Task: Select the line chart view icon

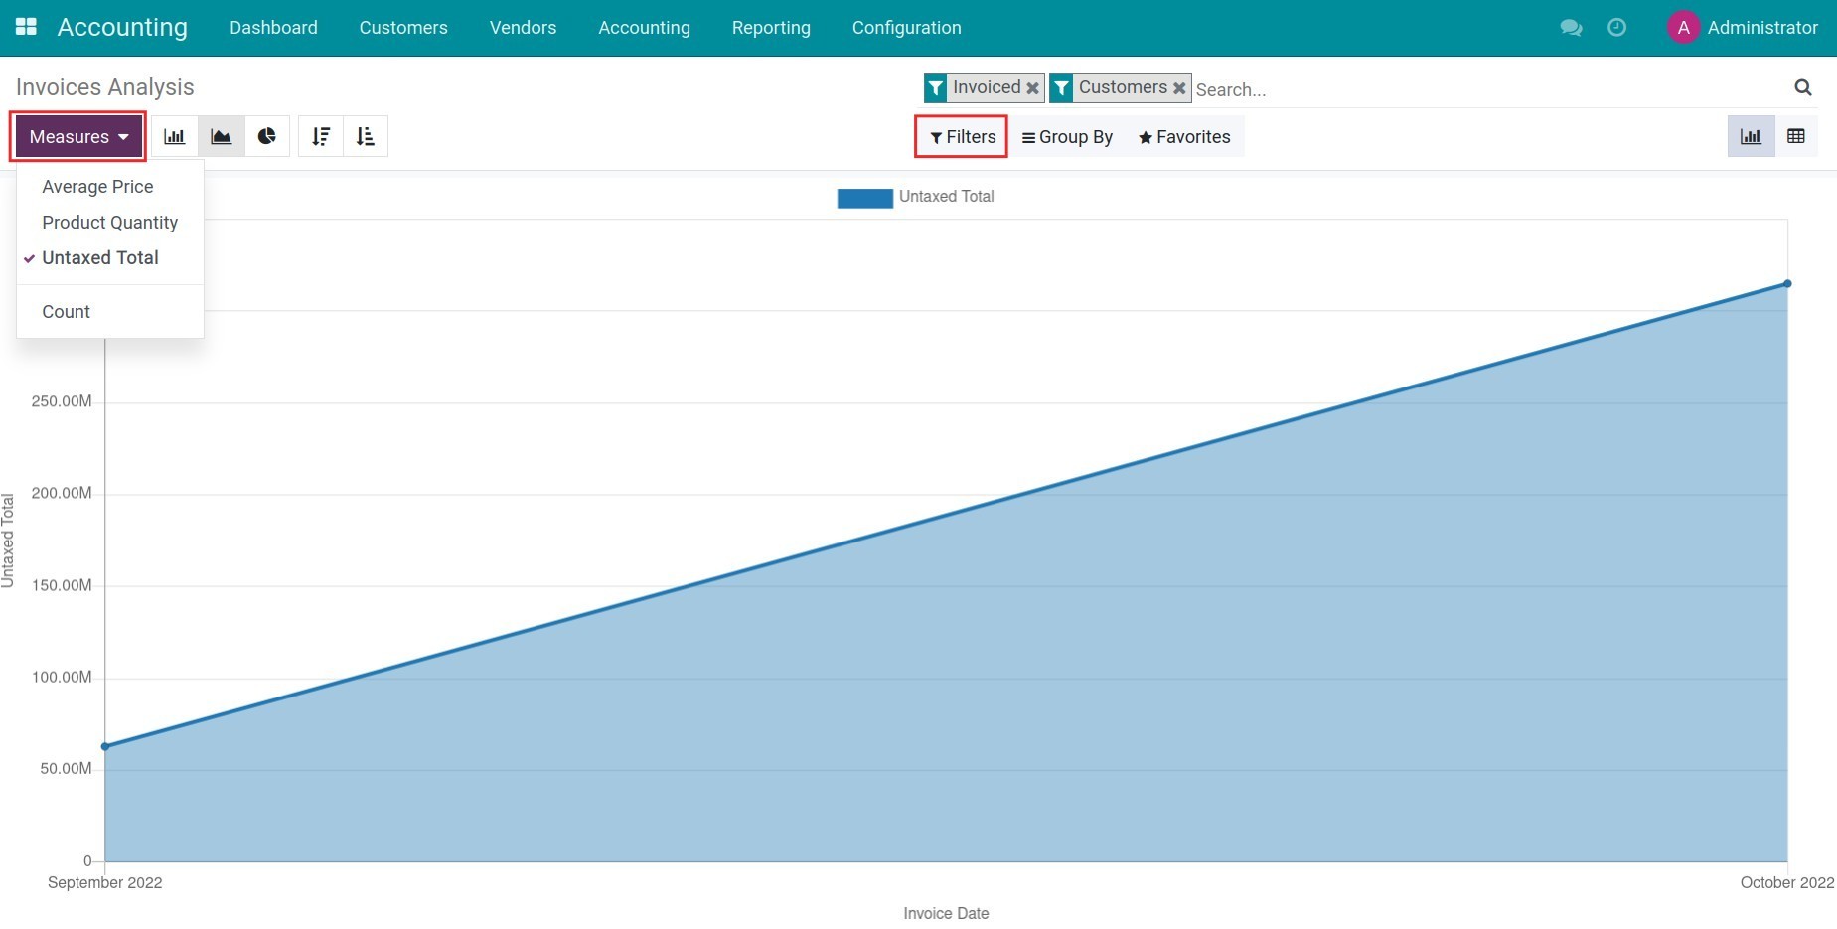Action: tap(221, 136)
